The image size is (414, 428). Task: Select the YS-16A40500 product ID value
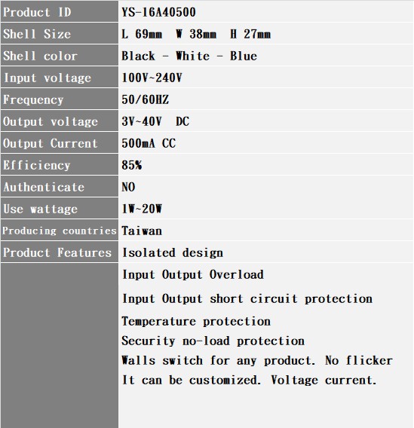(x=158, y=12)
